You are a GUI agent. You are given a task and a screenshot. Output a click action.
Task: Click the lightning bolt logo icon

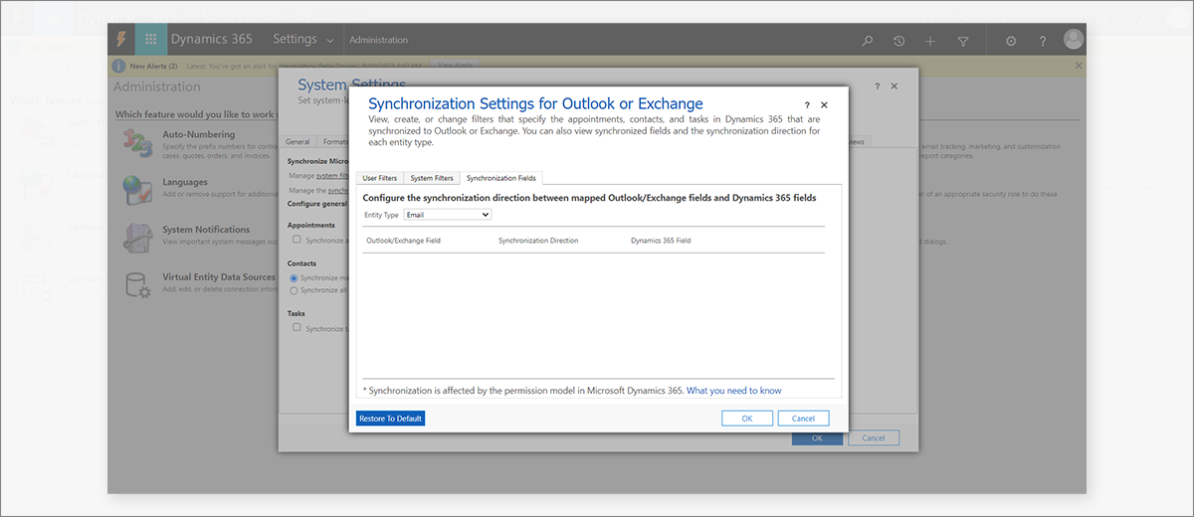click(x=121, y=40)
